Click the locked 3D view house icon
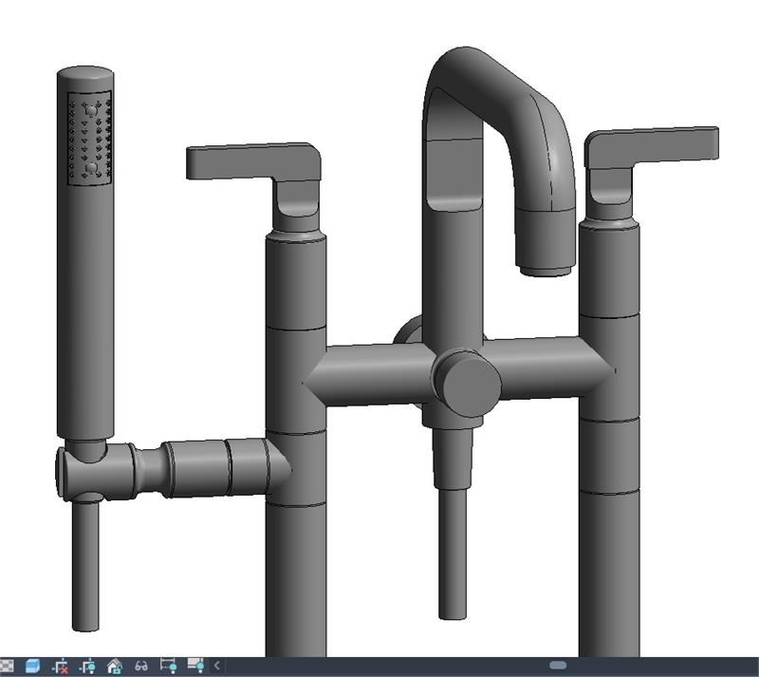 (115, 666)
